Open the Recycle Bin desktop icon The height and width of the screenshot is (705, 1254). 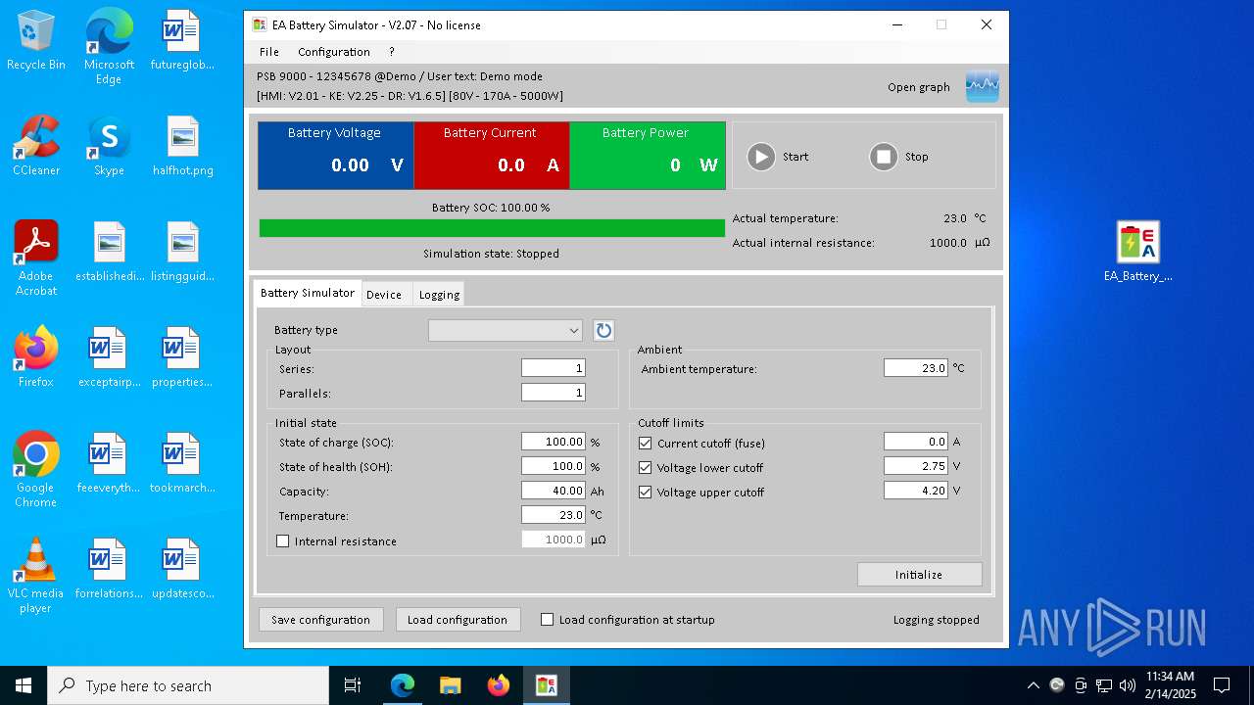(x=36, y=41)
